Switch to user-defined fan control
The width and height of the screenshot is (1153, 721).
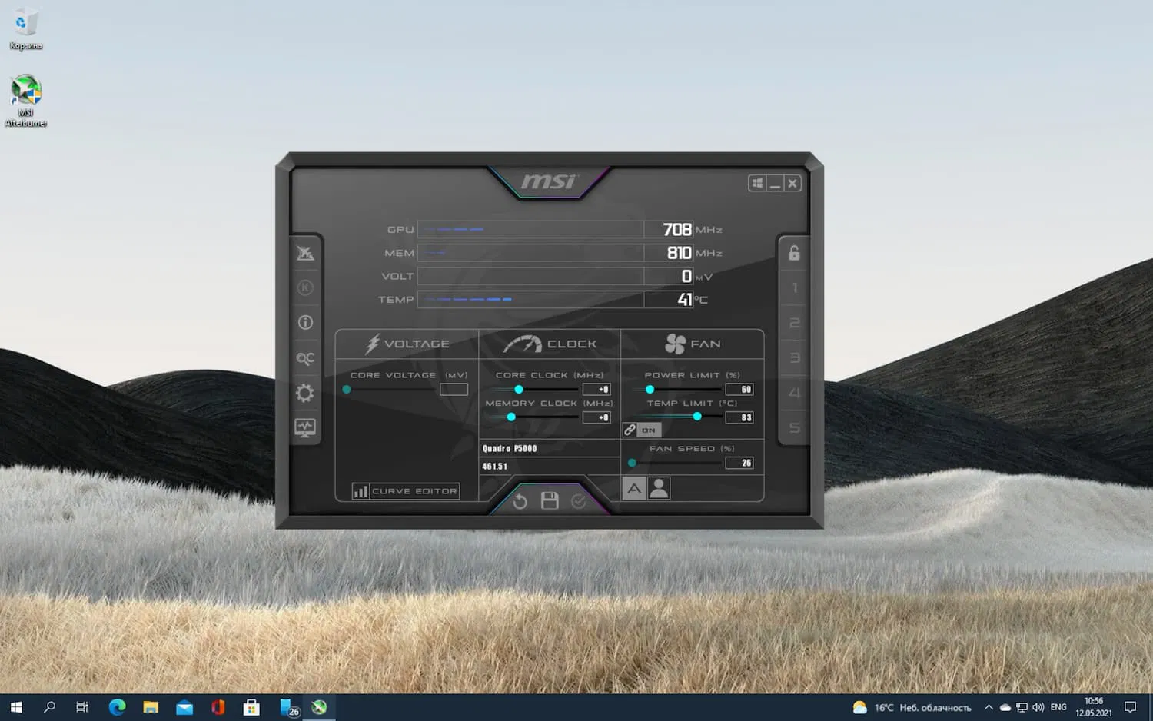pyautogui.click(x=659, y=487)
